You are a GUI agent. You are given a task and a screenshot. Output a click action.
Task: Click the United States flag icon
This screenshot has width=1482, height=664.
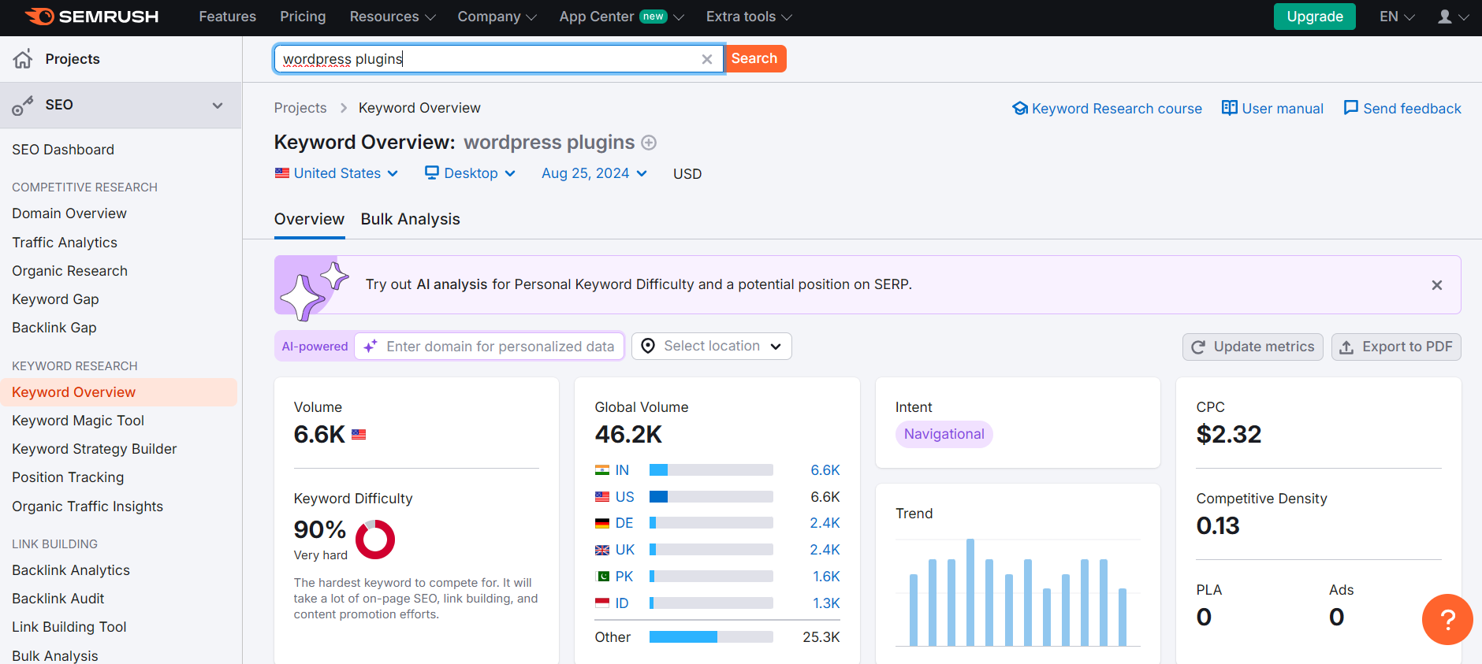click(x=282, y=173)
